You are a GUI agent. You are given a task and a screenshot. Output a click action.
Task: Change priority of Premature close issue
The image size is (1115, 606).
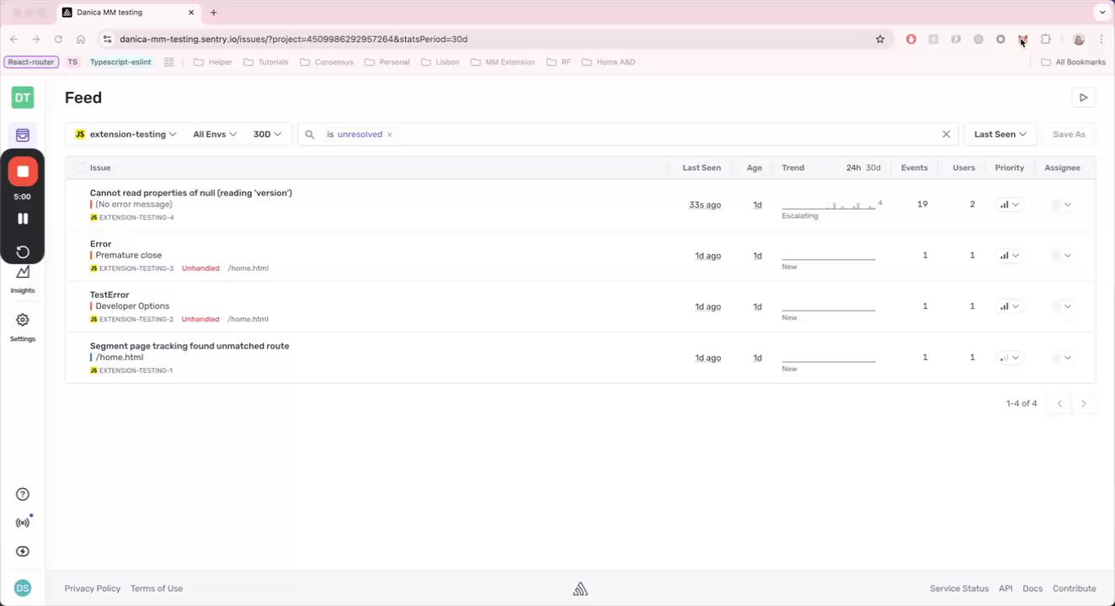tap(1009, 255)
